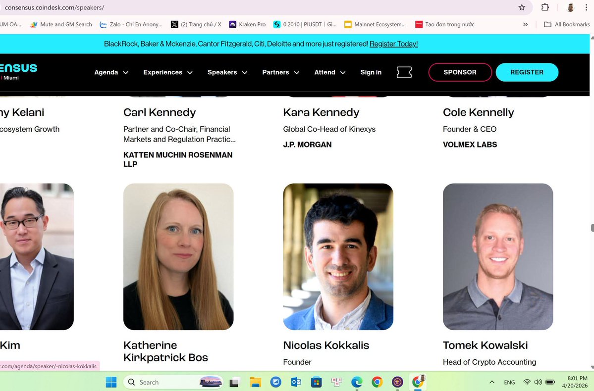Click the taskbar Search box

point(174,382)
